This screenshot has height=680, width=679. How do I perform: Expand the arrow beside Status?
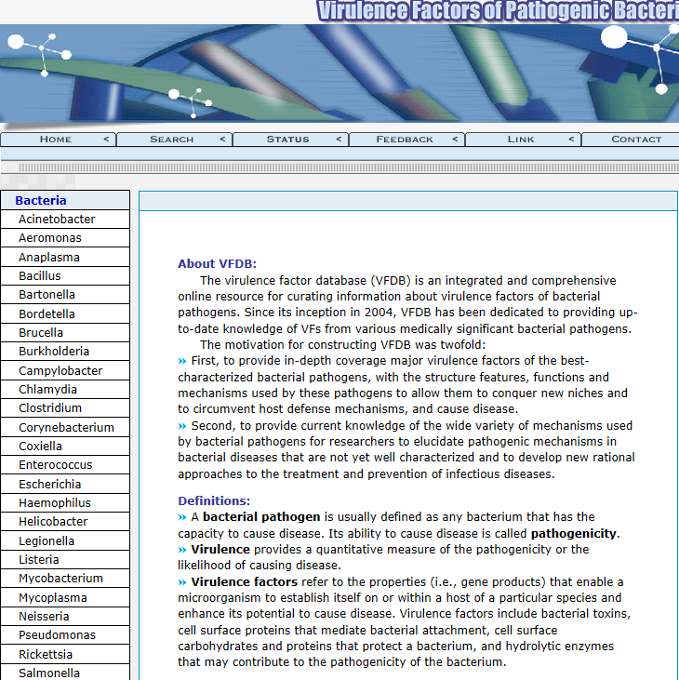(x=339, y=140)
